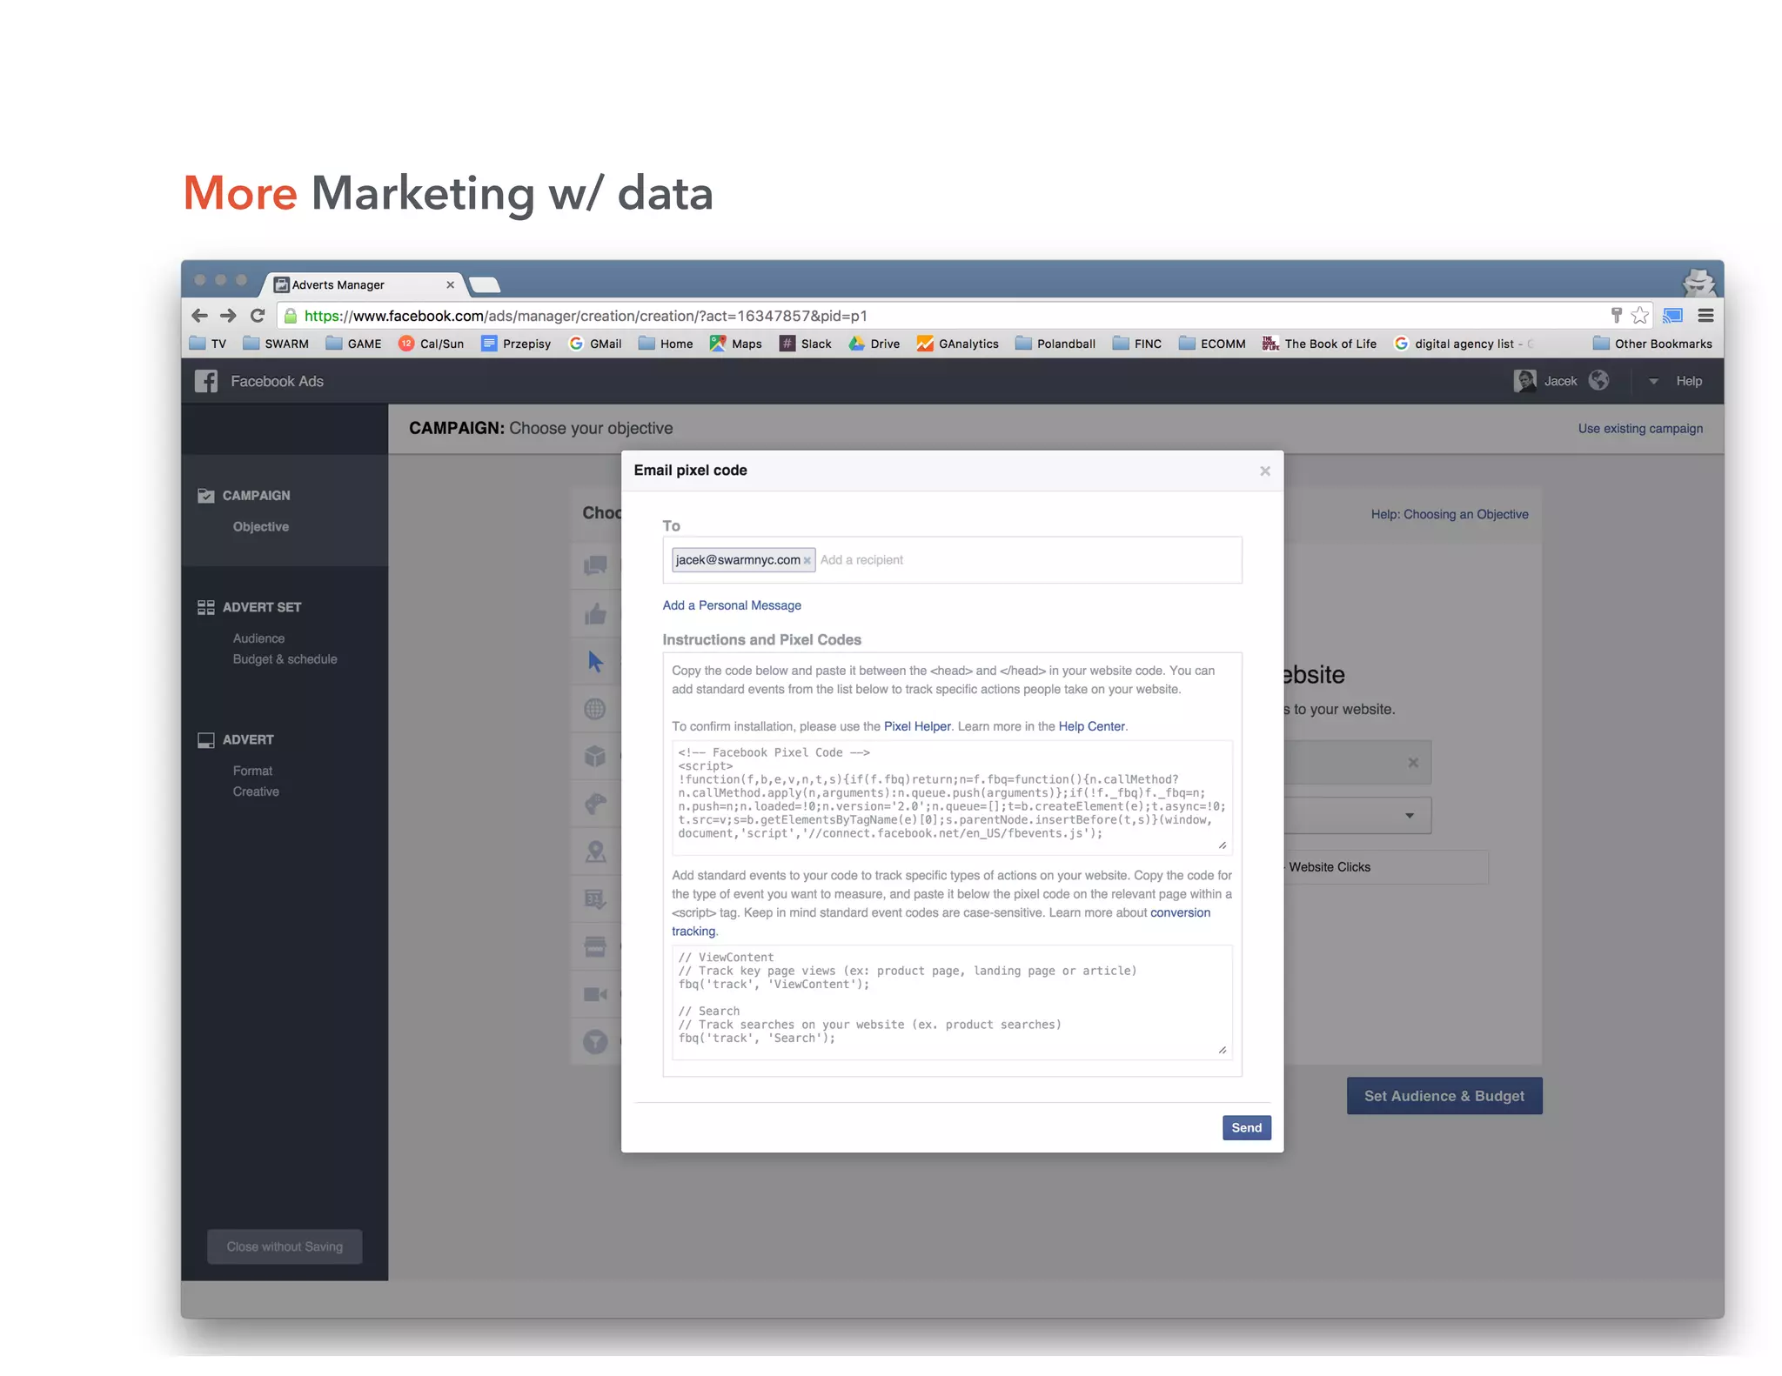Open Other Bookmarks folder
Image resolution: width=1782 pixels, height=1376 pixels.
coord(1652,344)
